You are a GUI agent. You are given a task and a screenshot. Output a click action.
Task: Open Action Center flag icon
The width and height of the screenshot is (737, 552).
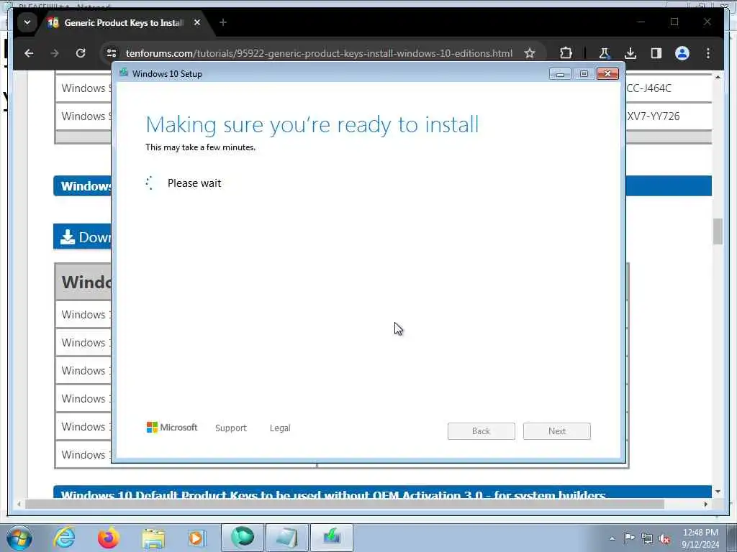[x=629, y=538]
